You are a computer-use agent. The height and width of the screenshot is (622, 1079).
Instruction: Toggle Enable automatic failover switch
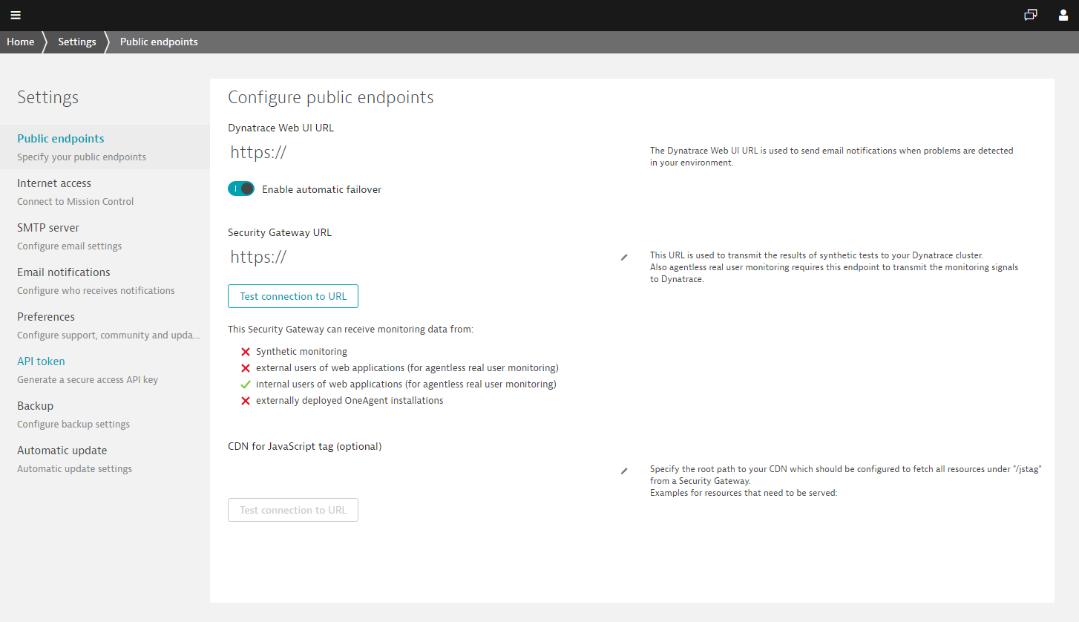click(241, 189)
